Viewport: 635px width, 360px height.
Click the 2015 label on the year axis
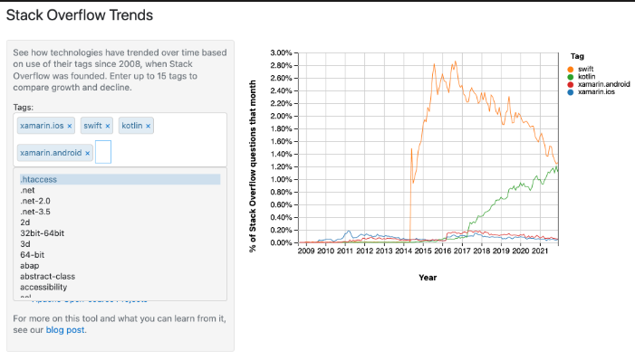point(423,251)
